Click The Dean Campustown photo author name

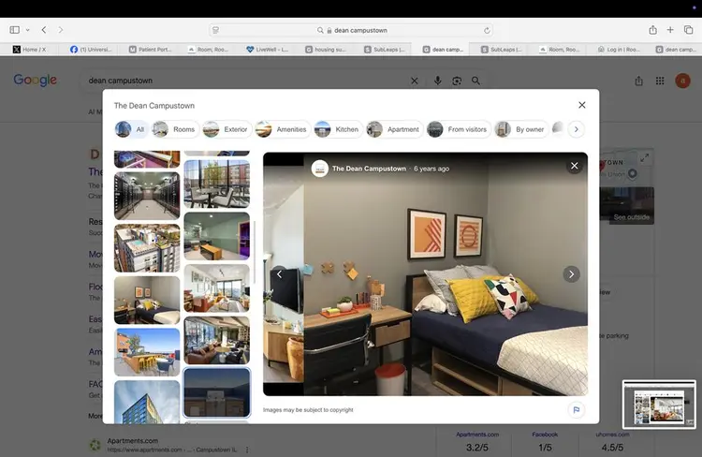(369, 169)
